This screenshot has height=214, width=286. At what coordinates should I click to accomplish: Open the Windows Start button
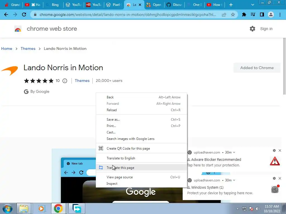[x=7, y=208]
